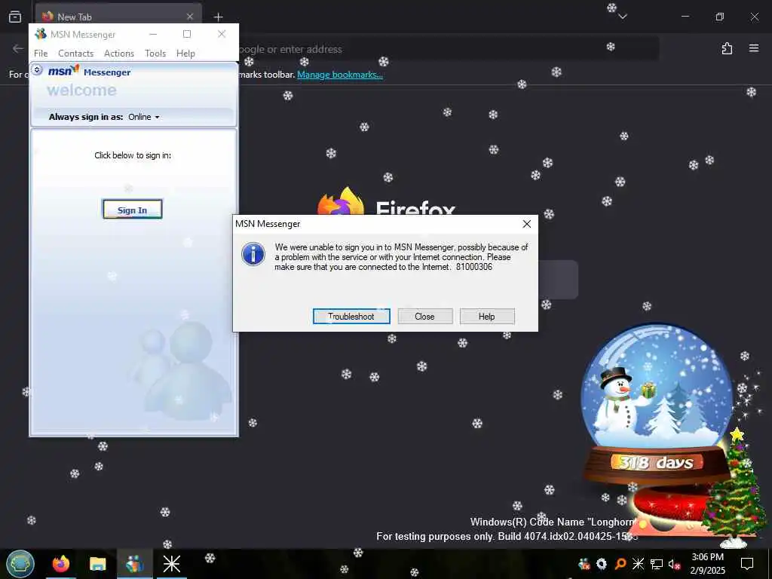This screenshot has width=772, height=579.
Task: Open the Tools menu in MSN Messenger
Action: click(155, 54)
